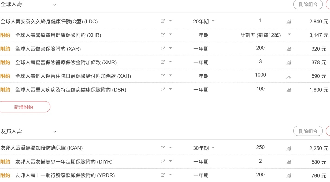This screenshot has width=330, height=182.
Task: Edit the XAR coverage amount 200
Action: 260,48
